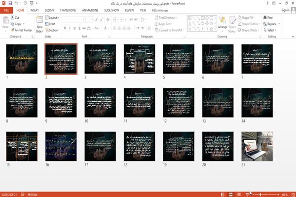
Task: Open Quick Styles gallery
Action: pos(232,24)
